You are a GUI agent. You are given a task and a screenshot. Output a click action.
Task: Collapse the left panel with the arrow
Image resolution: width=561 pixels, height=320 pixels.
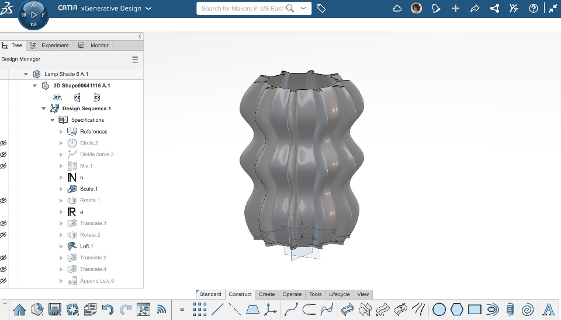click(140, 36)
